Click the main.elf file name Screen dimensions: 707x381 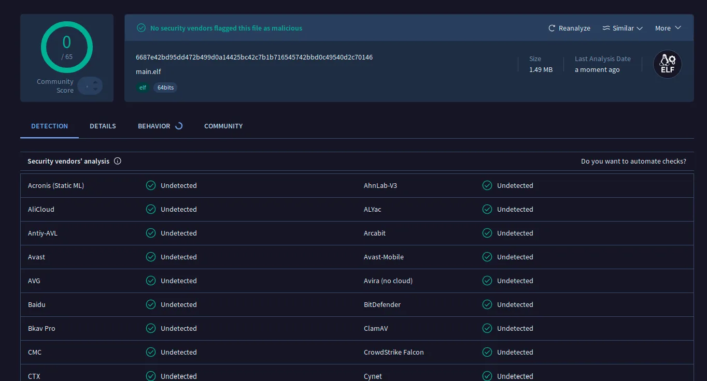click(148, 71)
